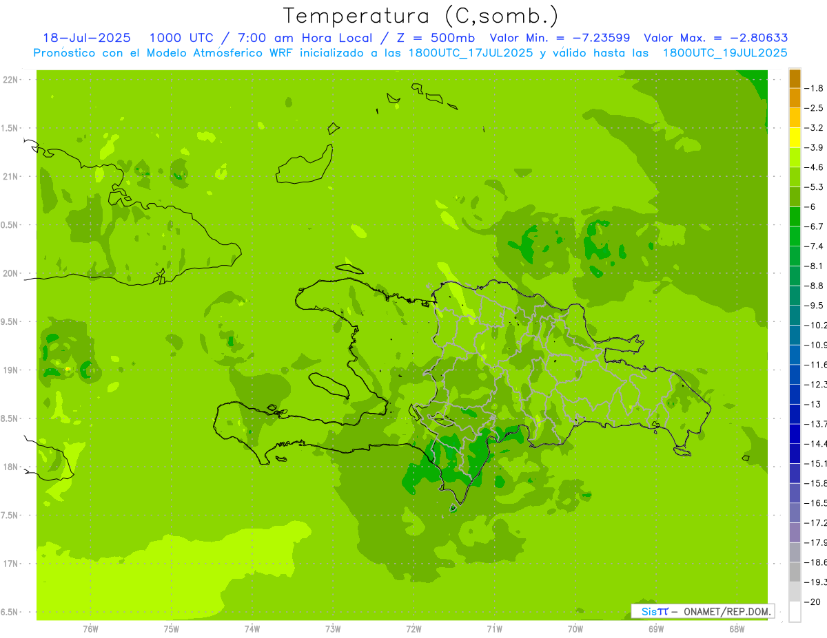Viewport: 827px width, 638px height.
Task: Click the '-8.8' legend value
Action: coord(815,286)
